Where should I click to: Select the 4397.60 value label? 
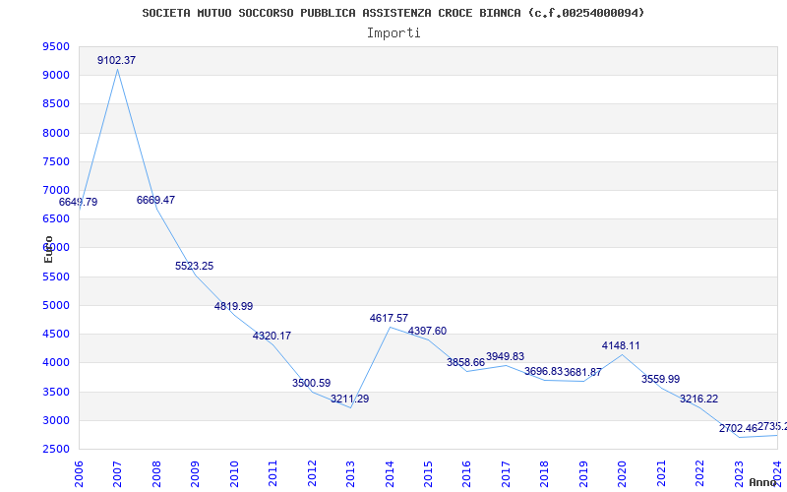pos(427,332)
